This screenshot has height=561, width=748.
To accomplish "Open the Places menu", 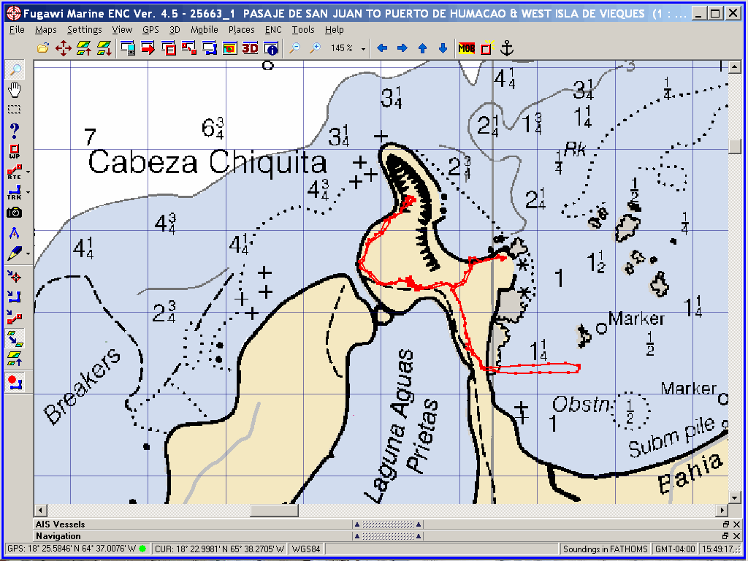I will coord(241,29).
